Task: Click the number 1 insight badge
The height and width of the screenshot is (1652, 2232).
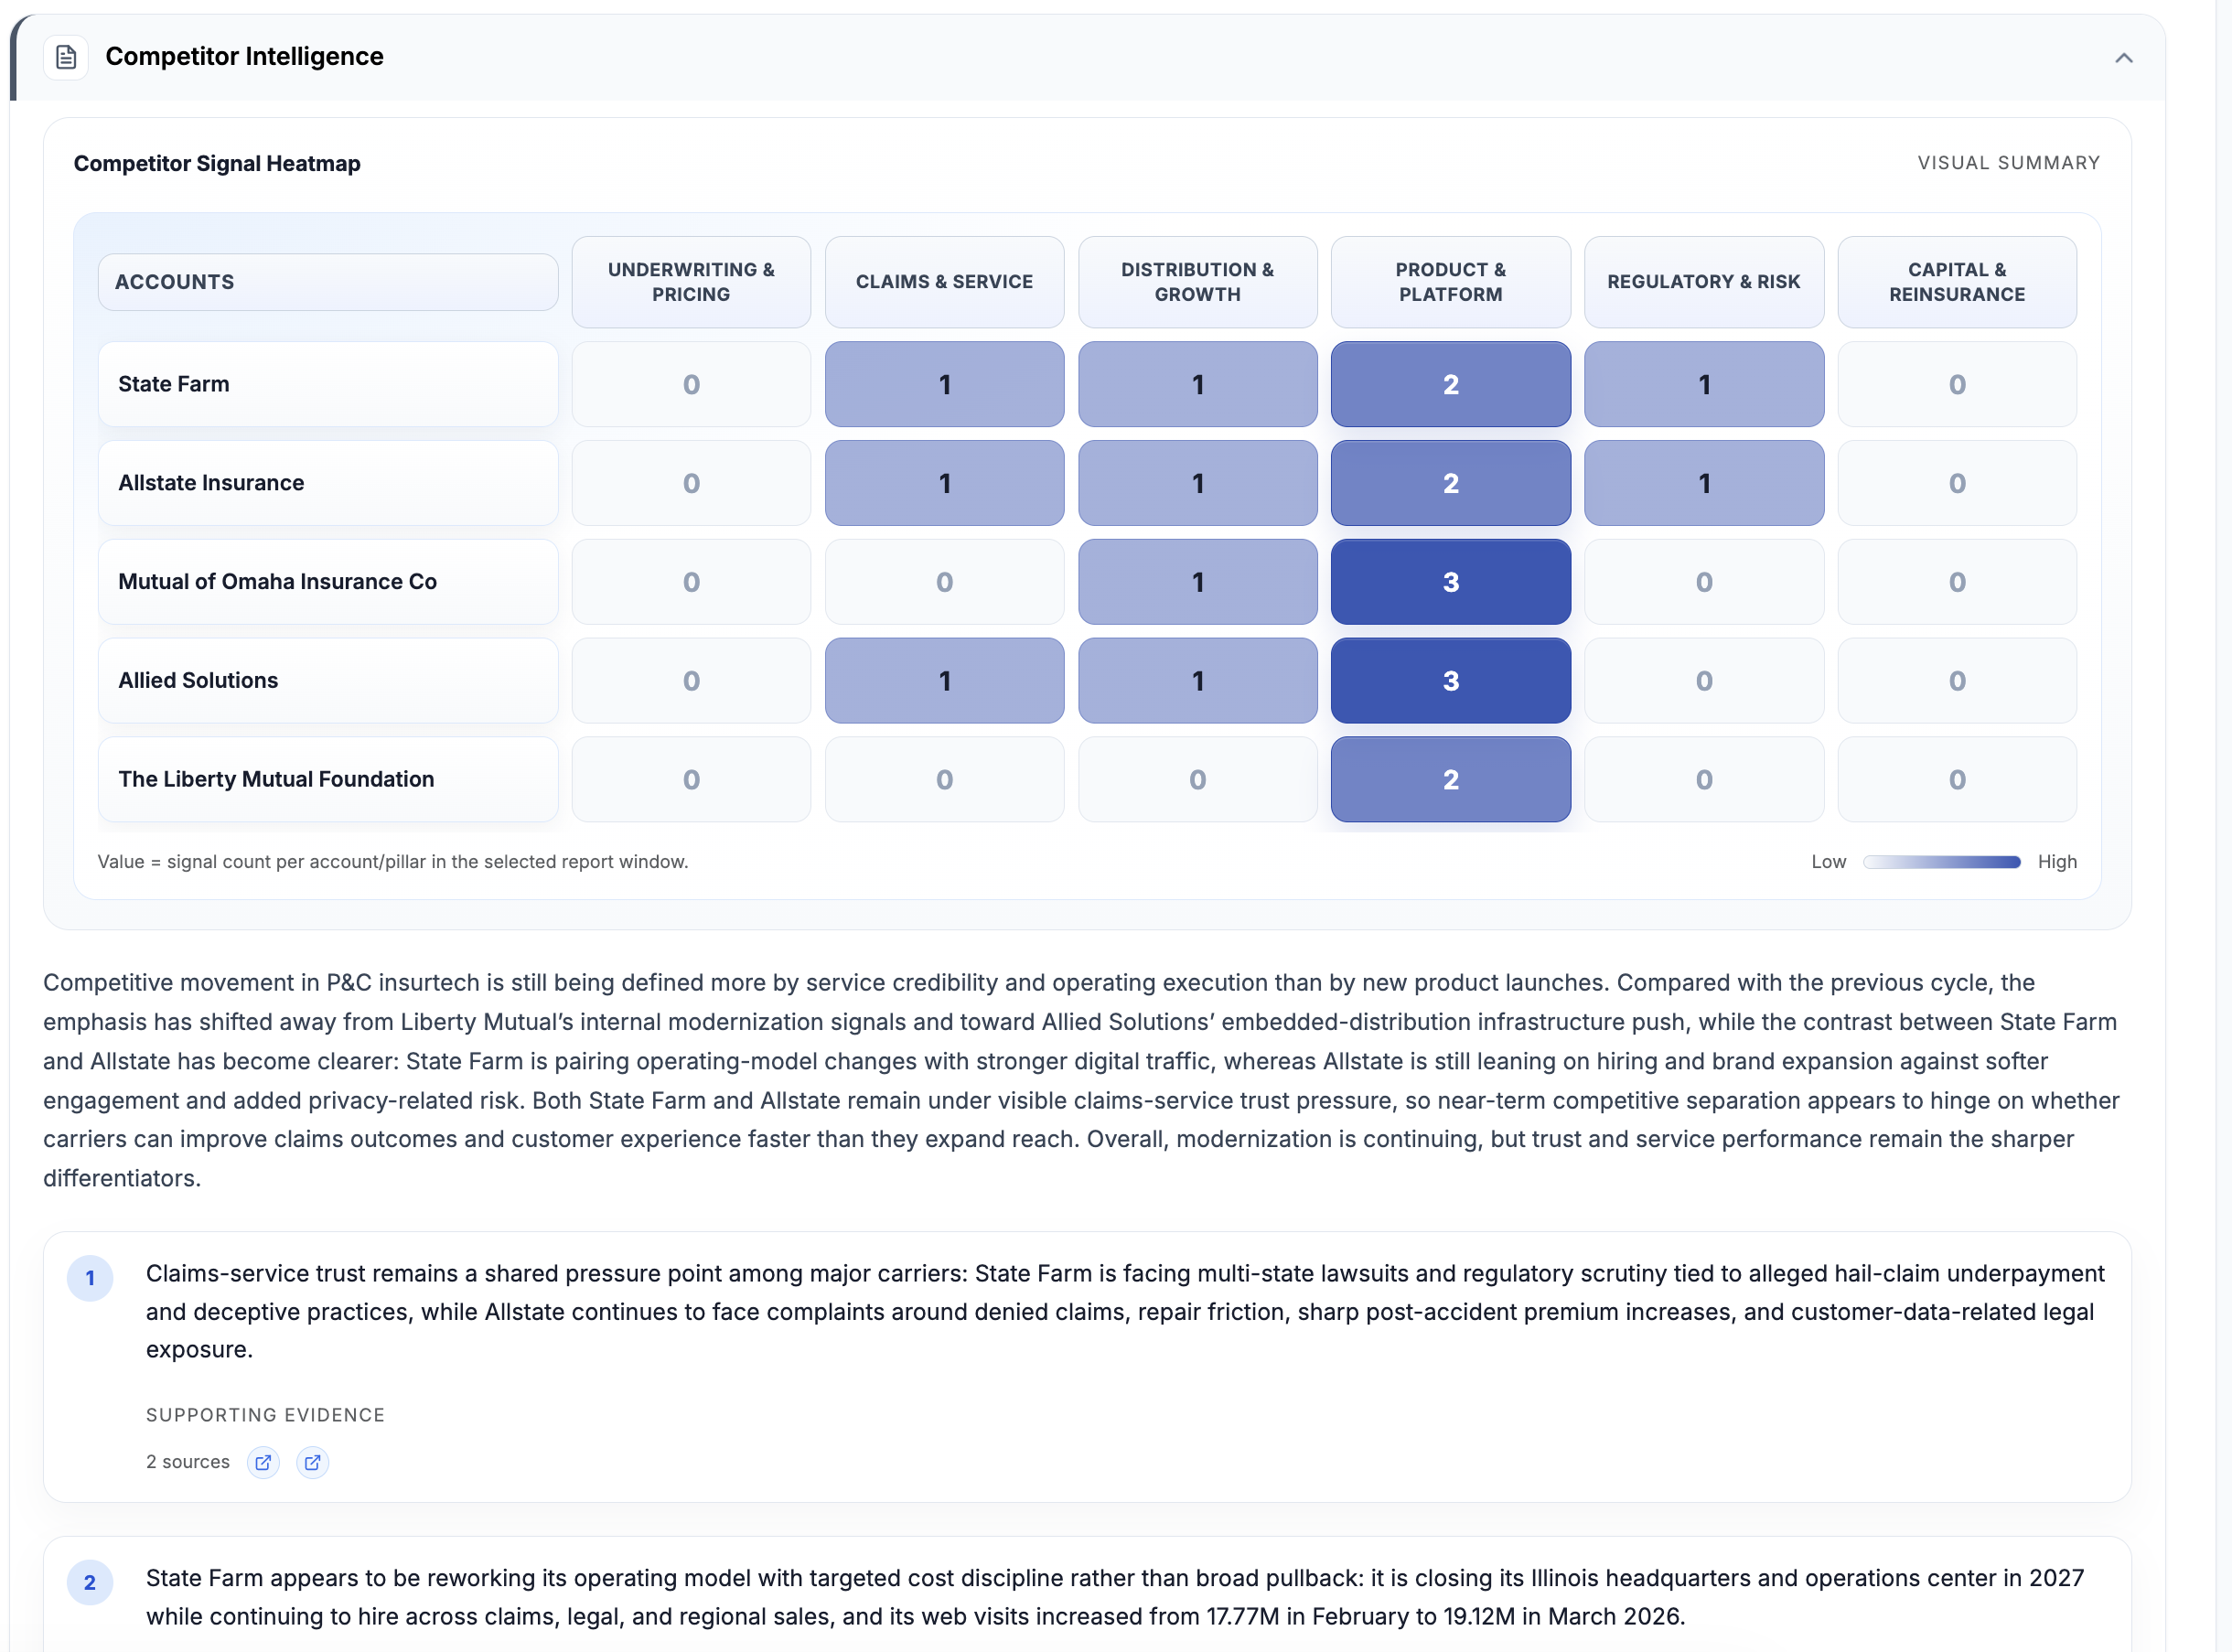Action: (x=90, y=1278)
